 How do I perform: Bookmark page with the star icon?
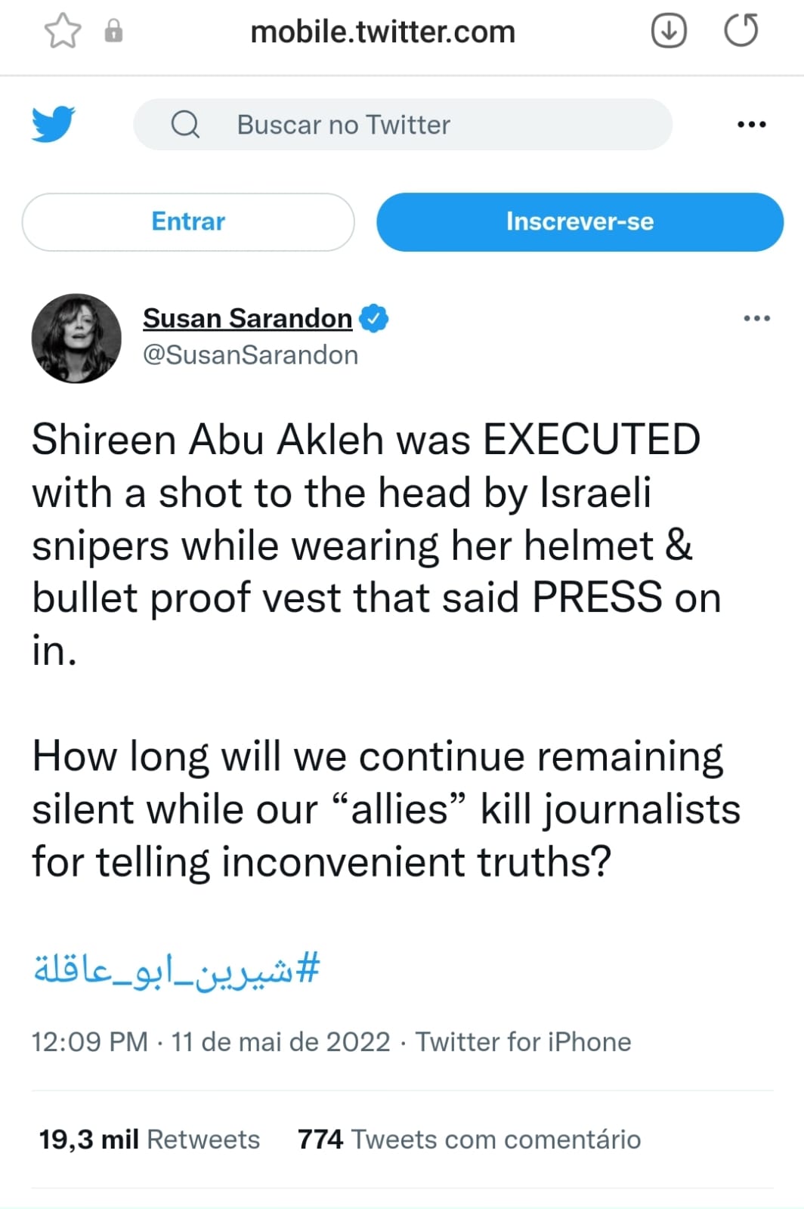pyautogui.click(x=62, y=32)
